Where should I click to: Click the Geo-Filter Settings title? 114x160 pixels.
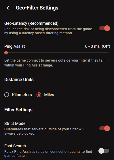37,8
